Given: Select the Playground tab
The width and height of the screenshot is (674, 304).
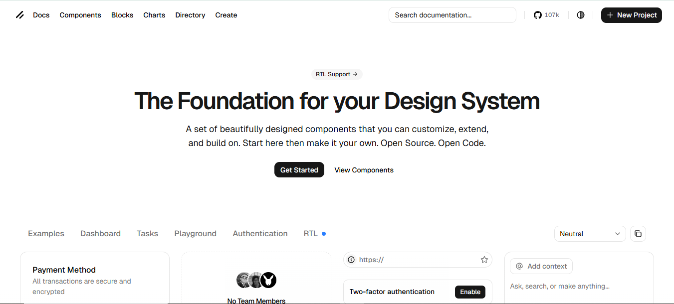Looking at the screenshot, I should point(195,234).
